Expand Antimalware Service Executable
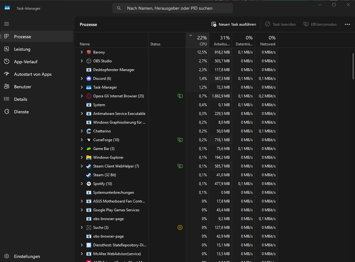 click(82, 114)
